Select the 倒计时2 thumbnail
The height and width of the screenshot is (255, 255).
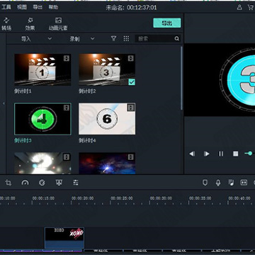(107, 69)
